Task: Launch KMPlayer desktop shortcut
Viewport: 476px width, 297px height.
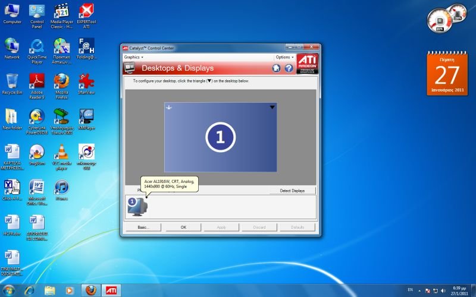Action: coord(86,119)
